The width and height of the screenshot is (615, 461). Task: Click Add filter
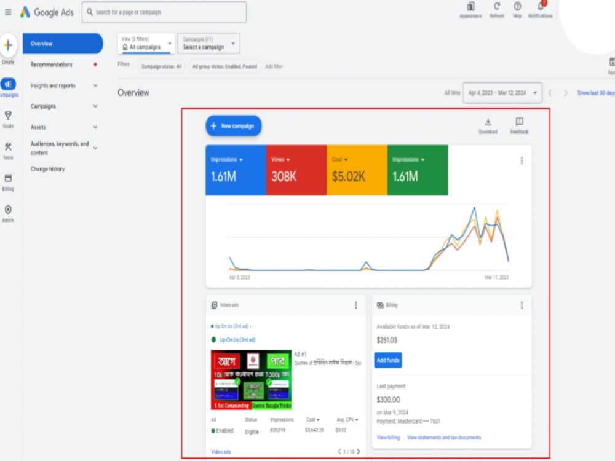(274, 66)
